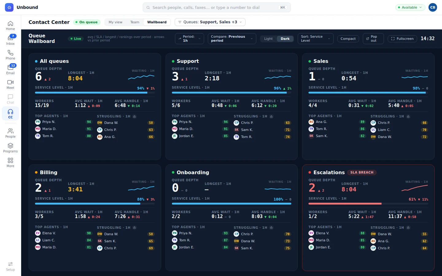Click the SLA BREACH badge on Escalations
The width and height of the screenshot is (442, 276).
click(x=362, y=172)
